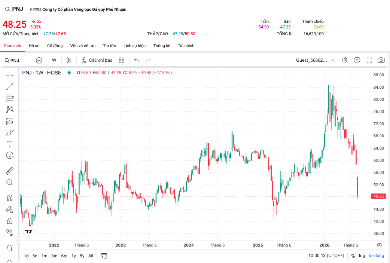Take a chart snapshot with camera icon

[381, 60]
